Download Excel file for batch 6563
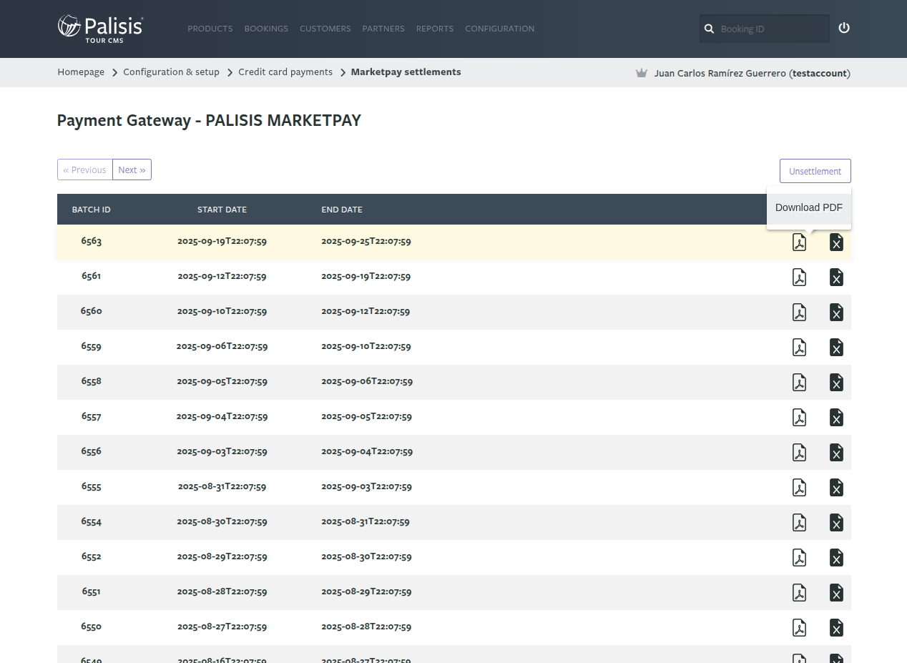The width and height of the screenshot is (907, 663). coord(836,242)
